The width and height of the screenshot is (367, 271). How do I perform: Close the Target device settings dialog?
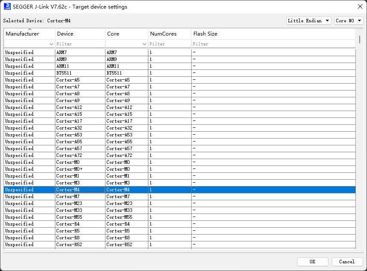click(x=359, y=6)
